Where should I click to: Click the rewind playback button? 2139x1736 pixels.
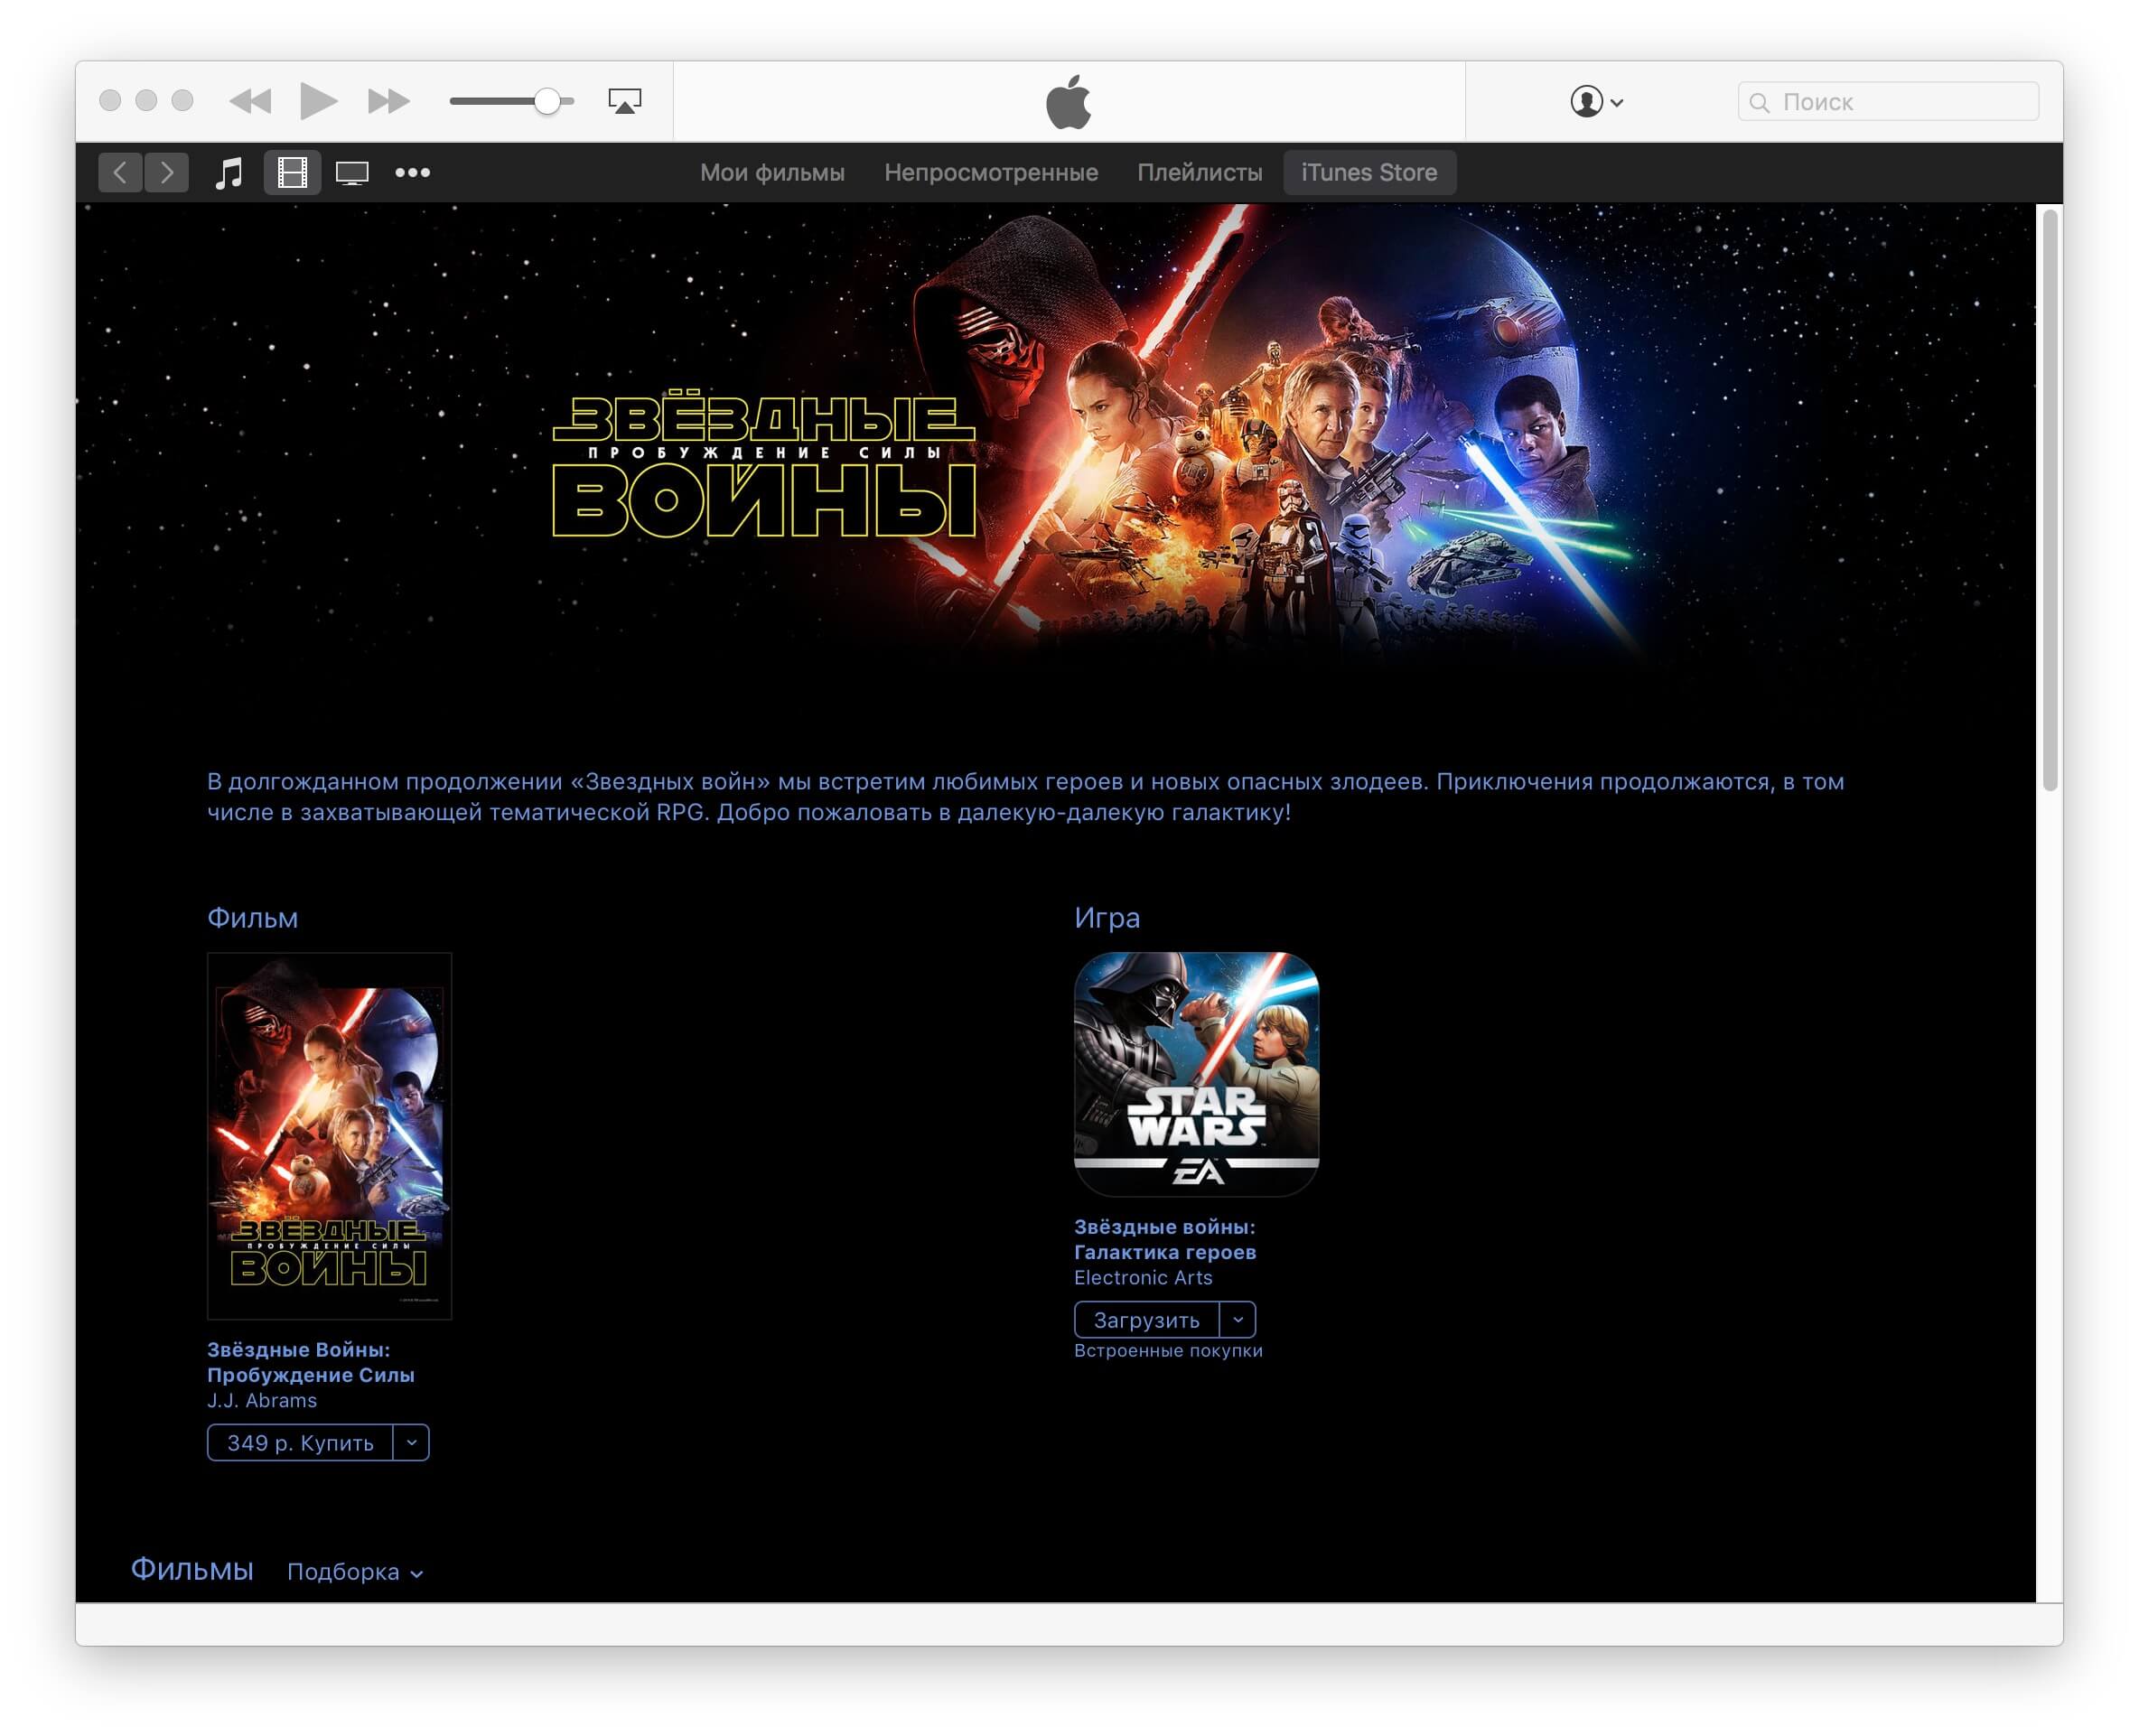[x=250, y=101]
